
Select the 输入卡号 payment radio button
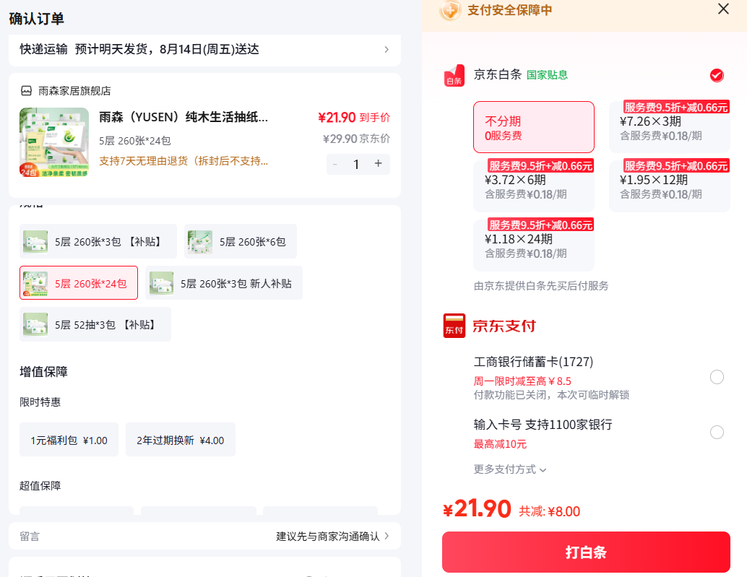tap(717, 433)
